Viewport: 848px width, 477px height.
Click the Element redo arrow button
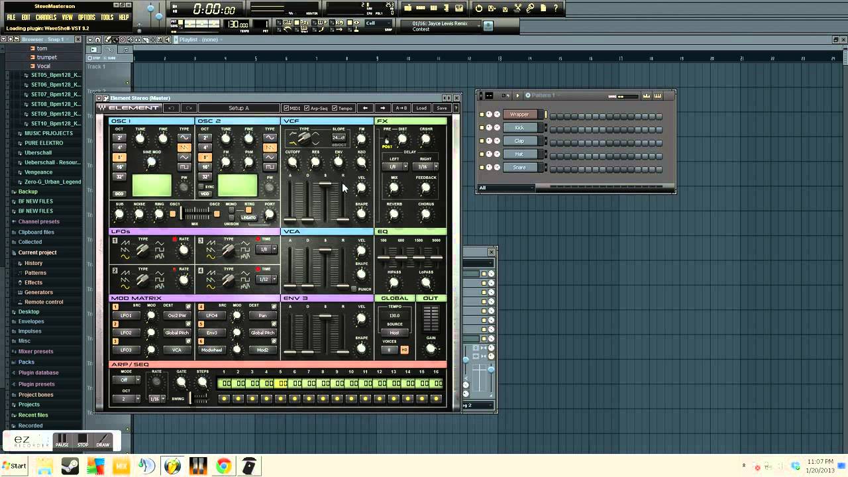tap(189, 108)
